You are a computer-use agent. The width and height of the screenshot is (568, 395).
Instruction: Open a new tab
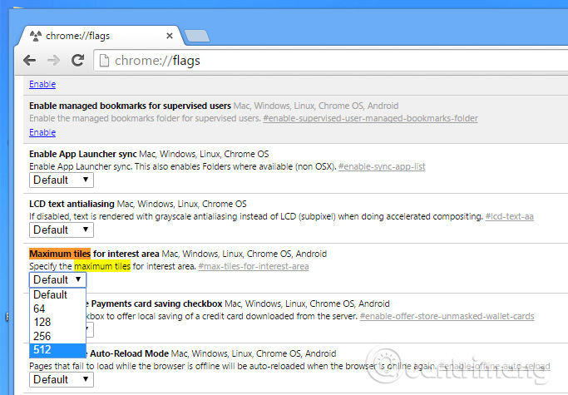click(x=197, y=36)
